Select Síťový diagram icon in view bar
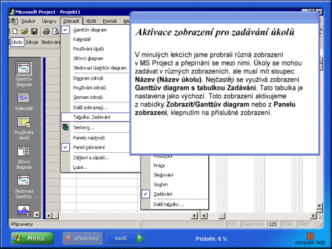 pos(24,151)
